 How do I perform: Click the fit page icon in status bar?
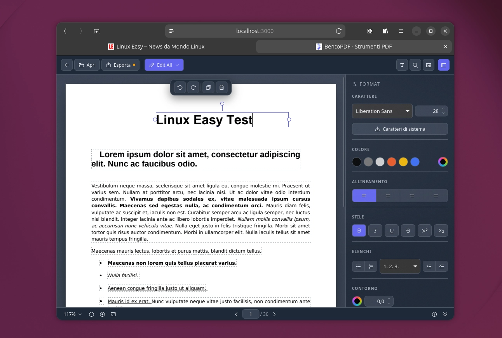[113, 314]
